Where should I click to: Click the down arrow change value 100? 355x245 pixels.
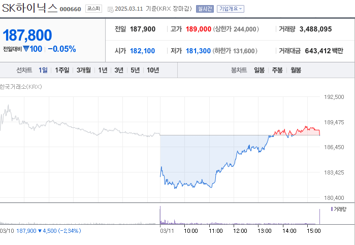pyautogui.click(x=33, y=49)
